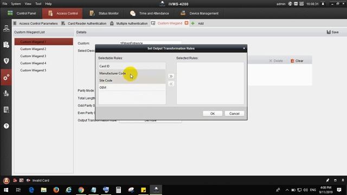Image resolution: width=347 pixels, height=195 pixels.
Task: Select Custom Wiegand 4 in the list
Action: click(x=44, y=63)
